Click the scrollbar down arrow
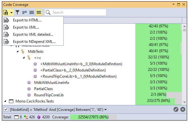189x123 pixels. 184,102
